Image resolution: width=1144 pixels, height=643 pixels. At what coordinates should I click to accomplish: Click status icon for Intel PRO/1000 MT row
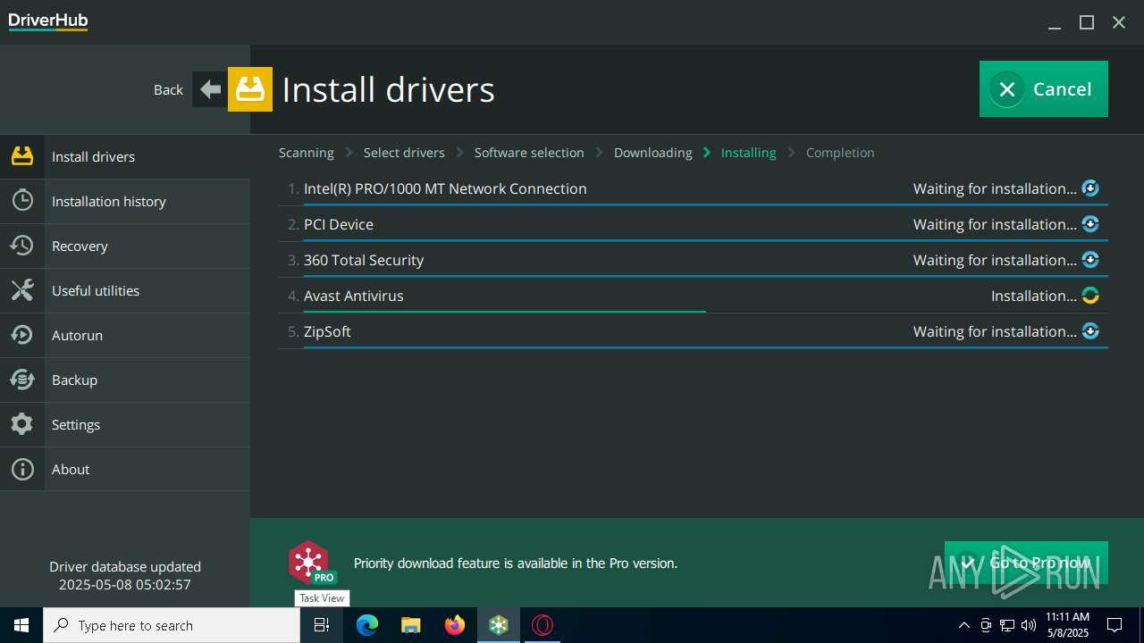click(1090, 188)
